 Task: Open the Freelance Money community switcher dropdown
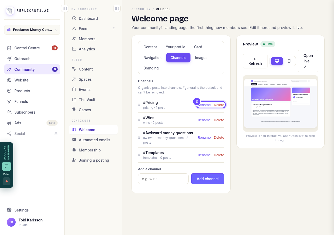32,30
